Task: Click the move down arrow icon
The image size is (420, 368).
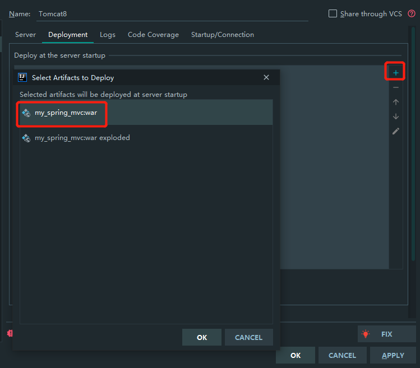Action: [396, 117]
